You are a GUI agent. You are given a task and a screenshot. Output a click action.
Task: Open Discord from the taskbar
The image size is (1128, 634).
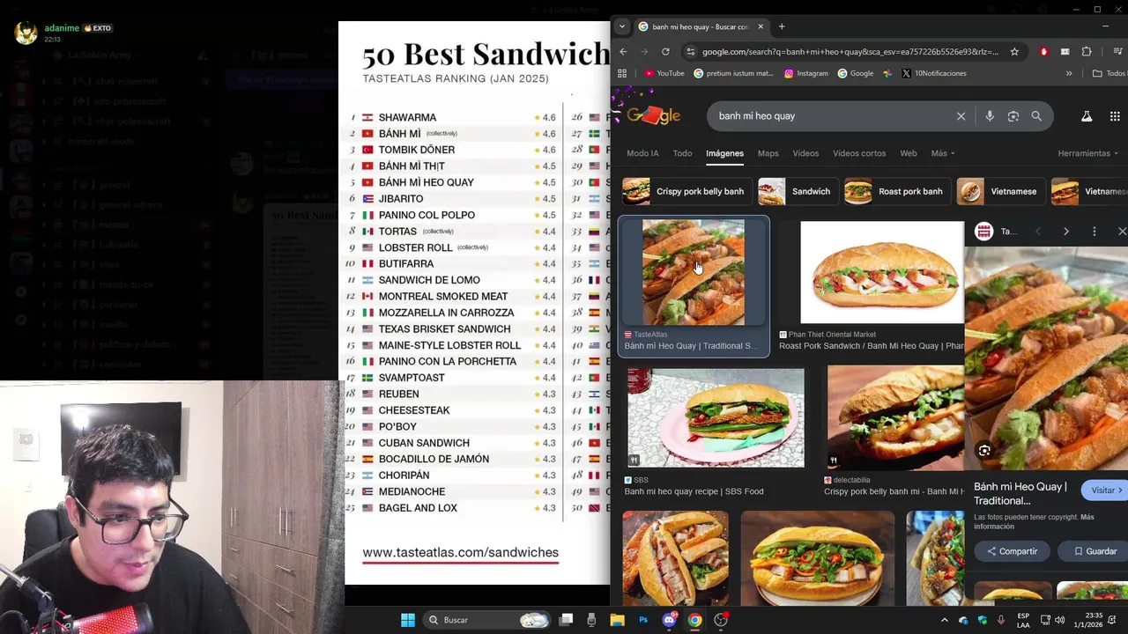669,620
